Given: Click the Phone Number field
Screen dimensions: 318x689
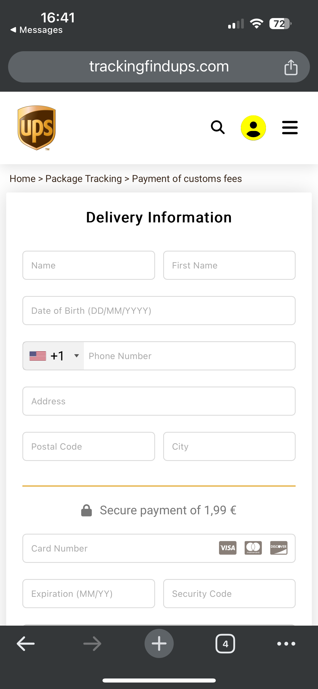Looking at the screenshot, I should coord(189,356).
